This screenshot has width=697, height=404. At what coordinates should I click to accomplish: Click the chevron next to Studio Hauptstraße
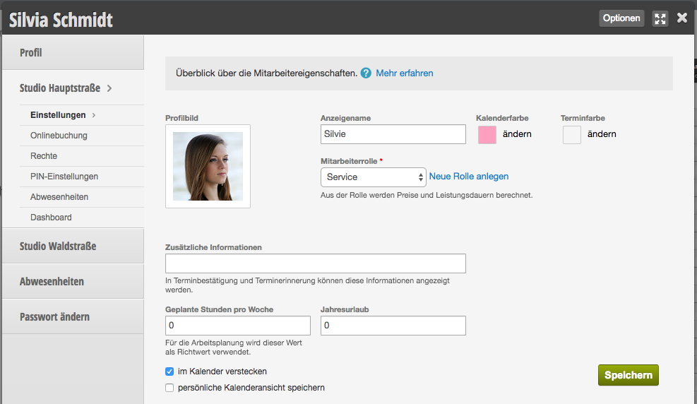[x=109, y=88]
